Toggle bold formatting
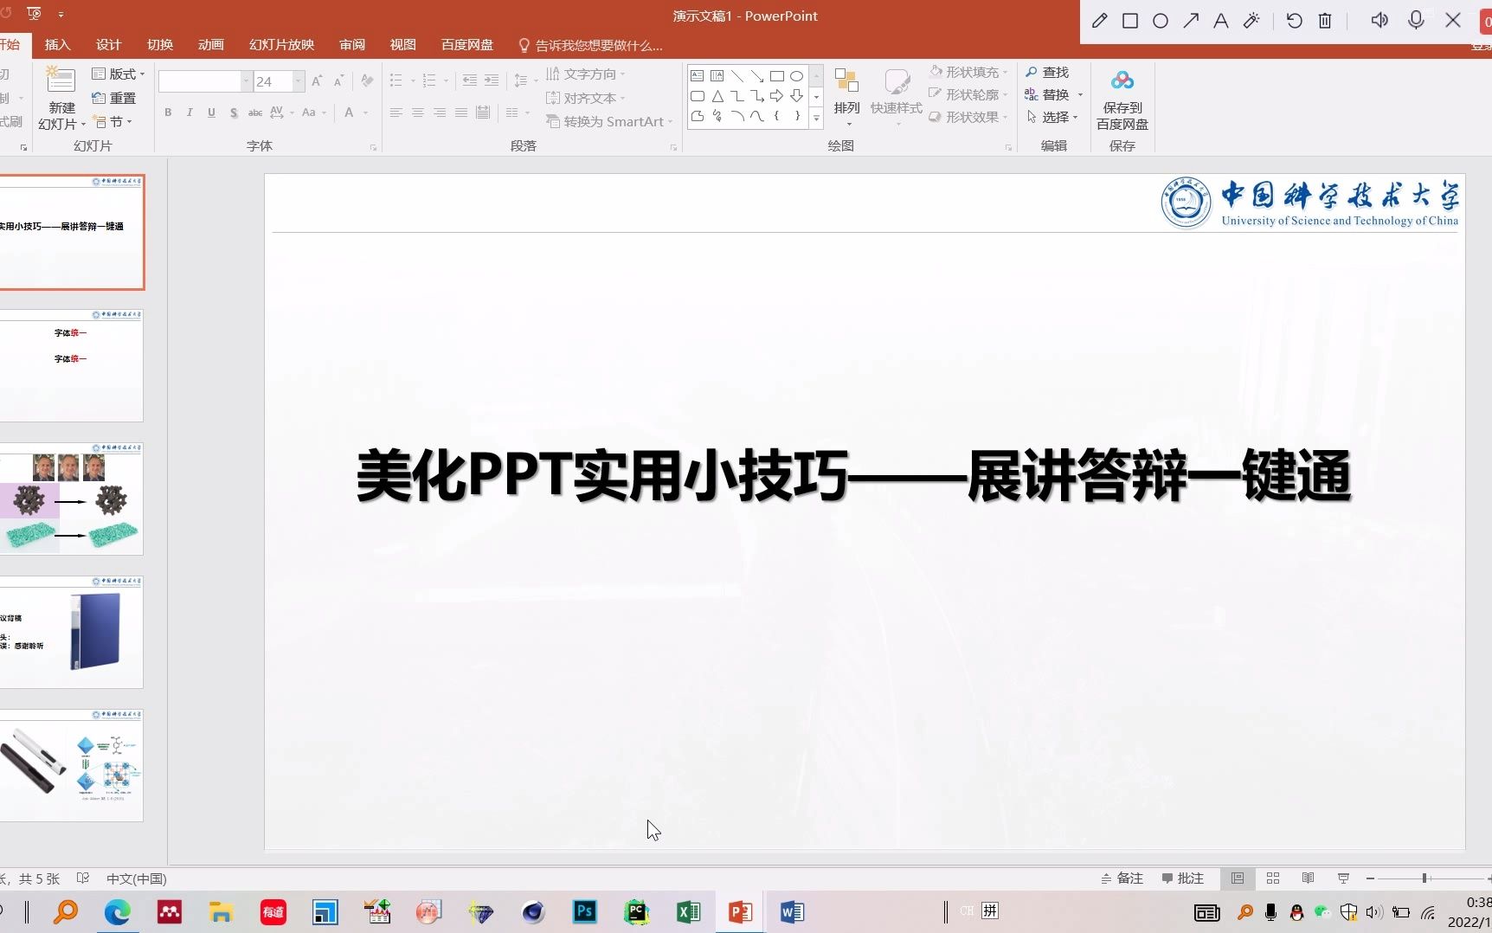Image resolution: width=1492 pixels, height=933 pixels. click(x=168, y=113)
